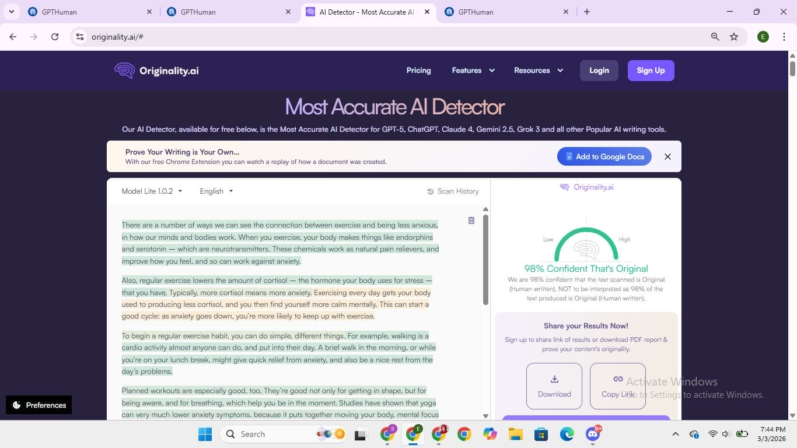Launch Copilot from the taskbar

(x=490, y=434)
